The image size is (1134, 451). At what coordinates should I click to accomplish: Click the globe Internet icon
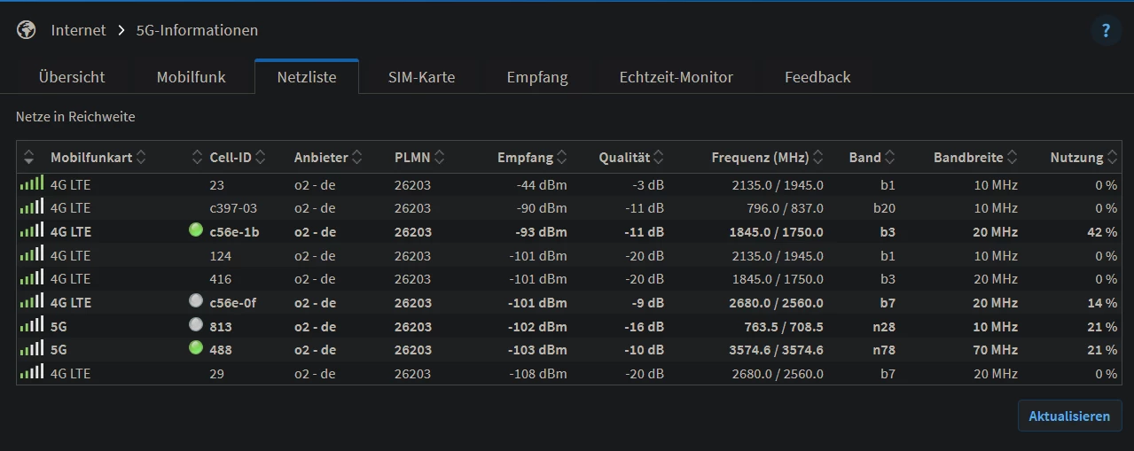point(27,30)
